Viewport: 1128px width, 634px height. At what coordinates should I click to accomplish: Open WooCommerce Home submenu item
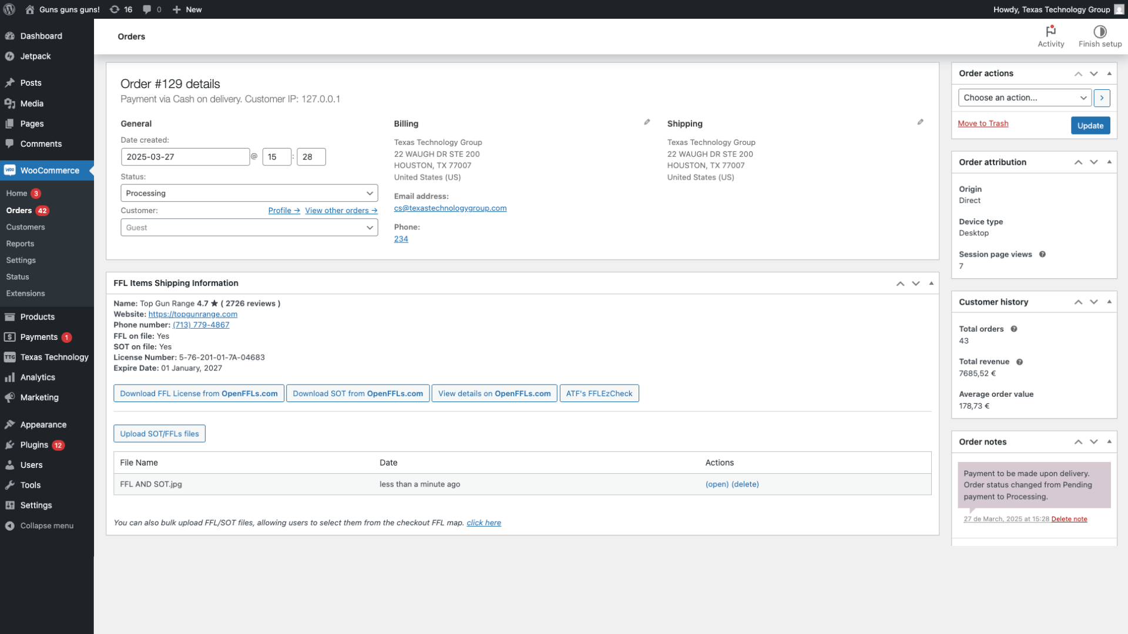tap(16, 193)
